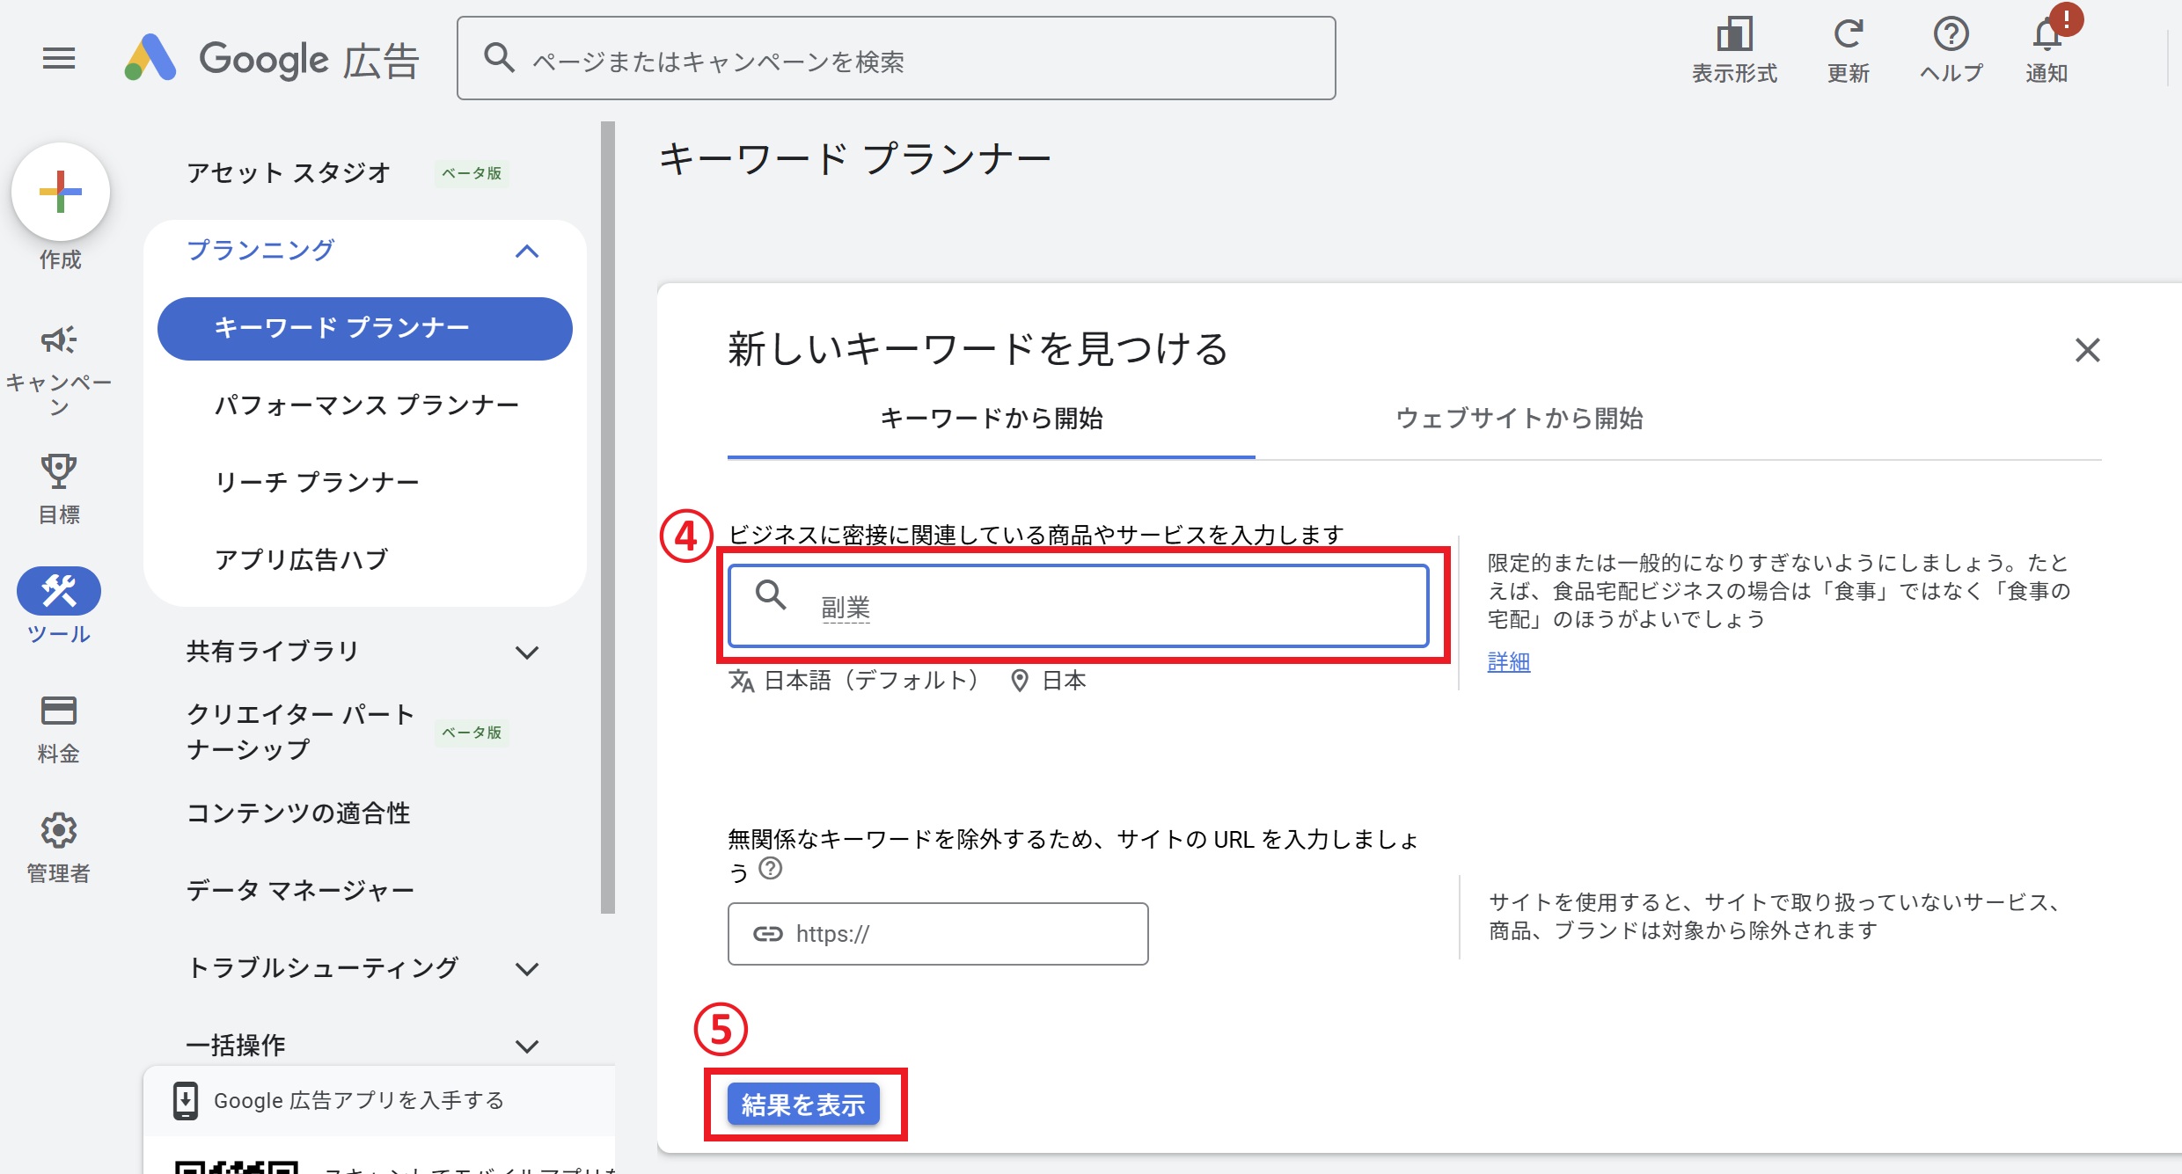Viewport: 2182px width, 1174px height.
Task: Click the 通知 bell icon
Action: [2047, 37]
